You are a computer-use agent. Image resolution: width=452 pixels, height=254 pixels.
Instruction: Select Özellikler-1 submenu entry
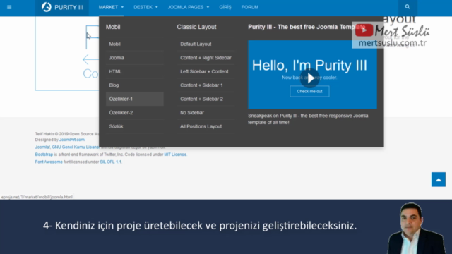point(135,99)
